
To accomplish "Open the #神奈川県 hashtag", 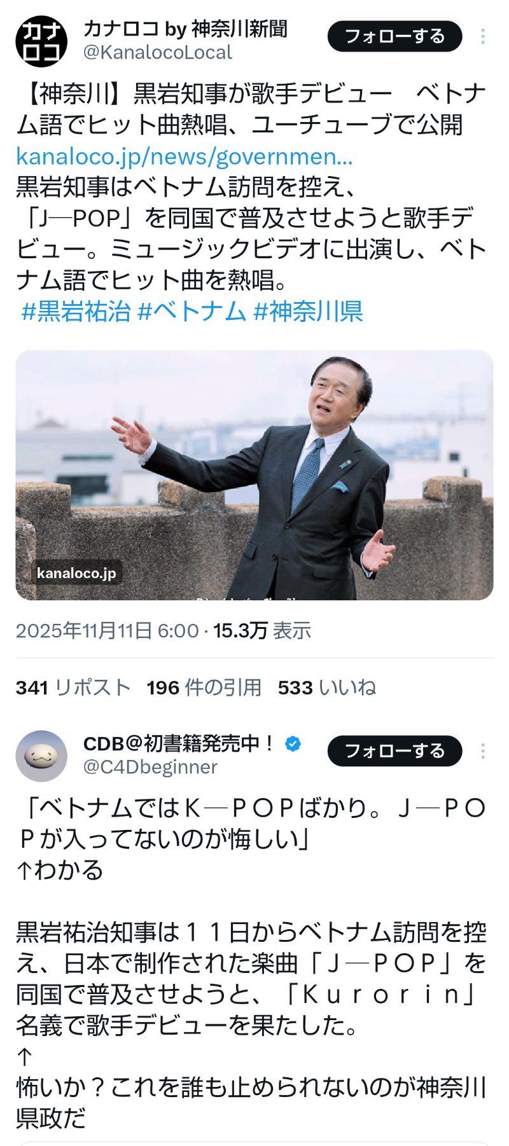I will [308, 312].
